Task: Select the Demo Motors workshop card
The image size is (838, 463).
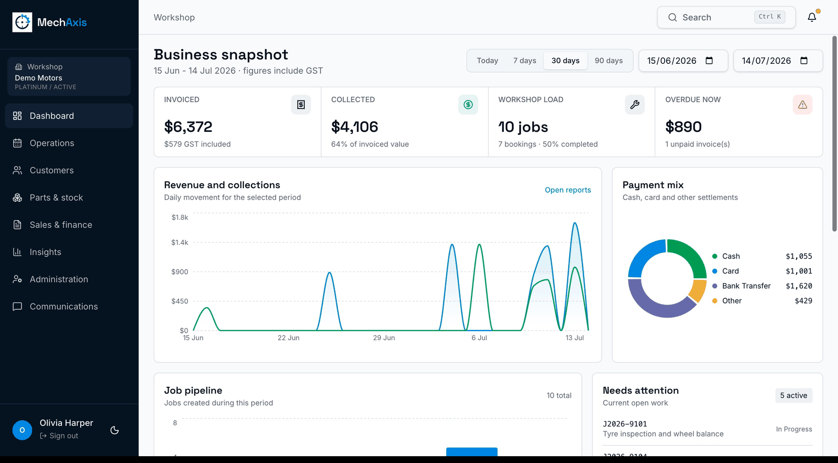Action: [69, 76]
